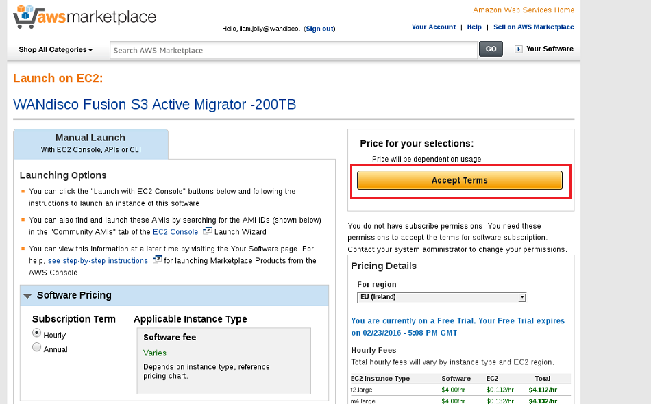
Task: Open Your Account link
Action: (434, 27)
